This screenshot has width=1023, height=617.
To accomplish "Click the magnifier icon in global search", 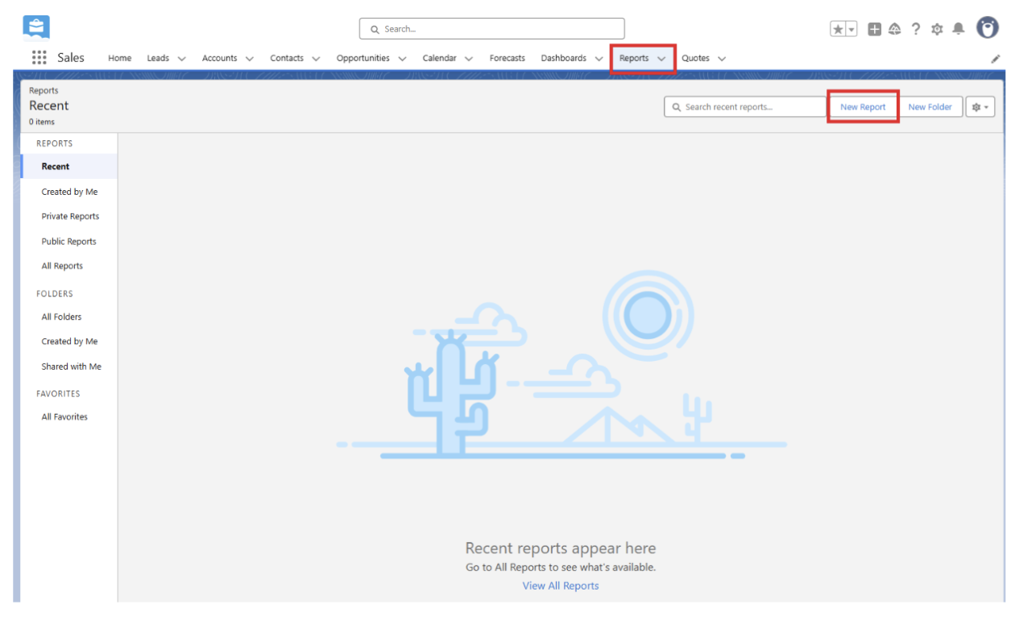I will [x=375, y=30].
